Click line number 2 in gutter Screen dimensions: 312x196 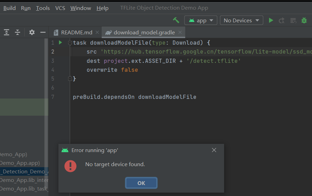tap(53, 52)
